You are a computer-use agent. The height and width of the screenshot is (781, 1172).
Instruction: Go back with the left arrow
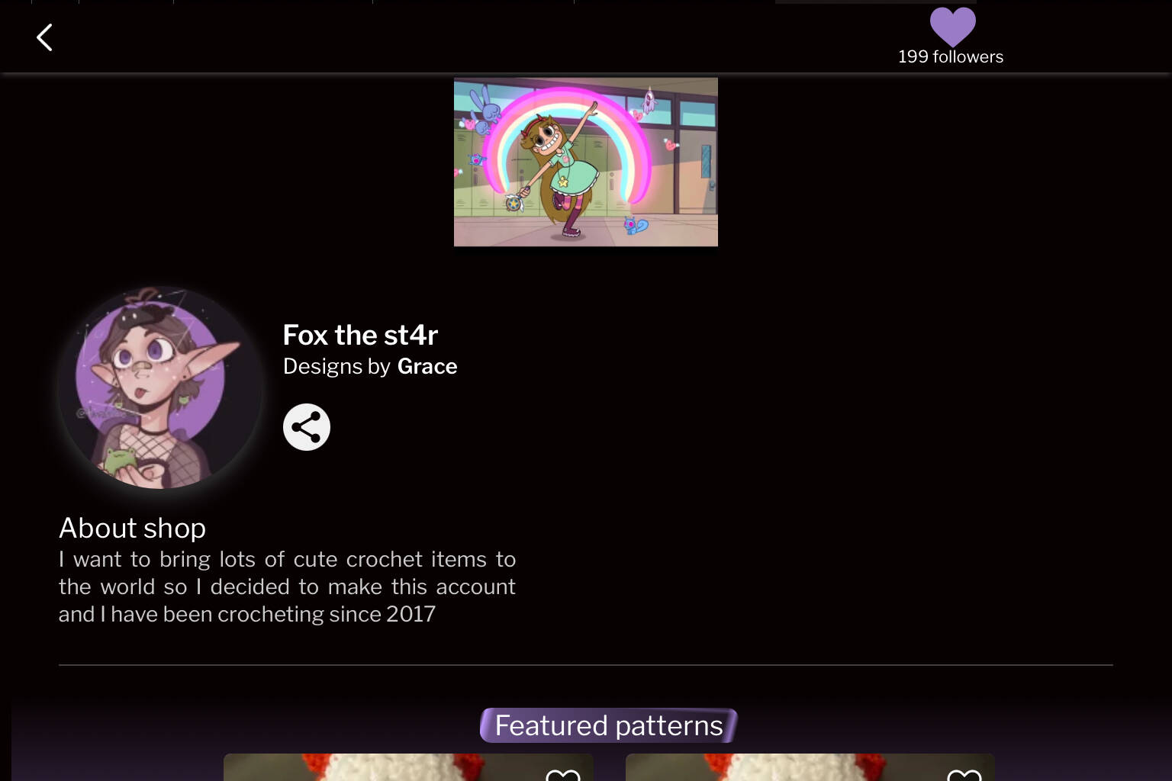coord(44,37)
